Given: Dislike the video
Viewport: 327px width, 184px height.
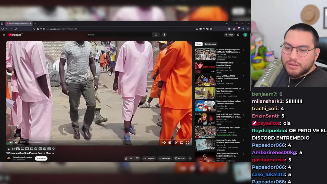Looking at the screenshot, I should coord(137,158).
